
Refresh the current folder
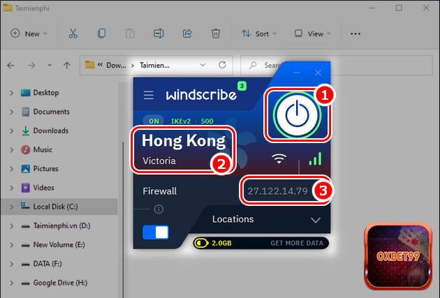click(222, 65)
